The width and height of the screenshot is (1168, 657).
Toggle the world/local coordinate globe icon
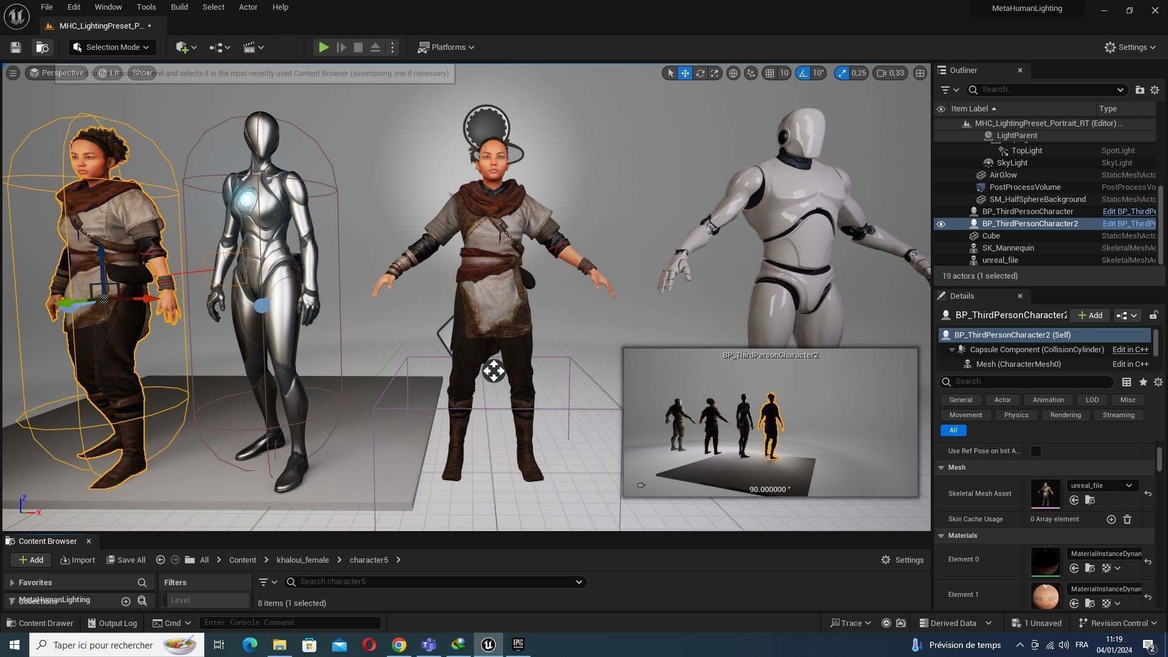point(734,73)
